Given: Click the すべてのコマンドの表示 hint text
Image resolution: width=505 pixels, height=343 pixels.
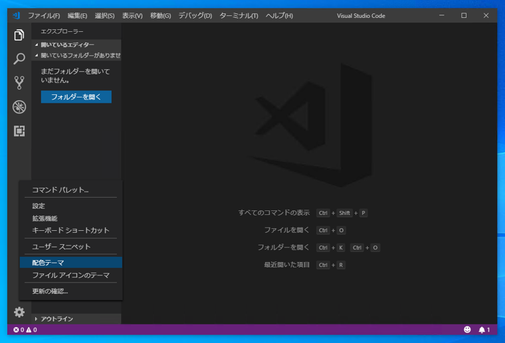Looking at the screenshot, I should click(274, 213).
